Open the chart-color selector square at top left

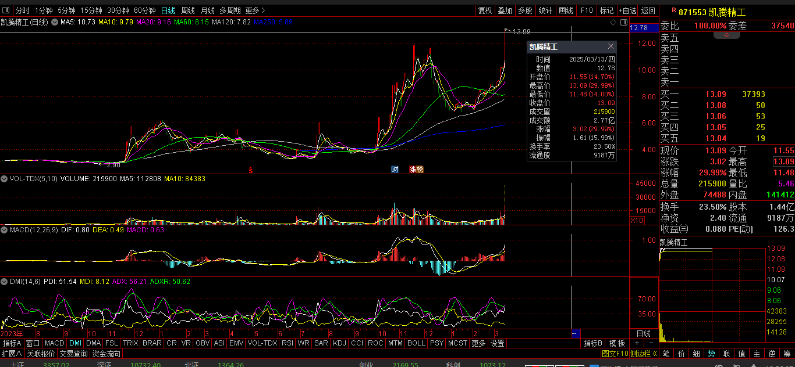(6, 10)
